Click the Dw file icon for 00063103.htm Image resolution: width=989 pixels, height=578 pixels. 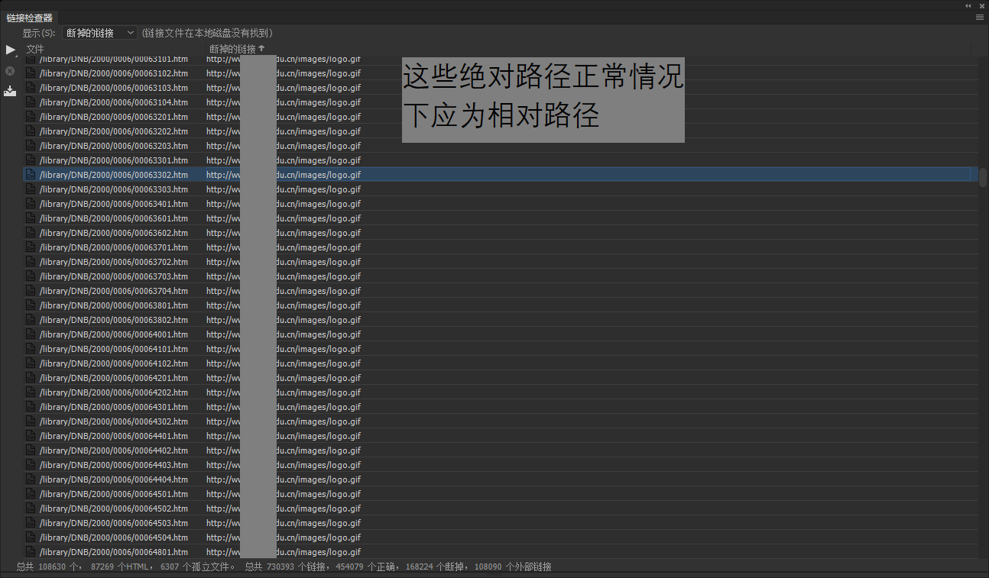pyautogui.click(x=31, y=88)
